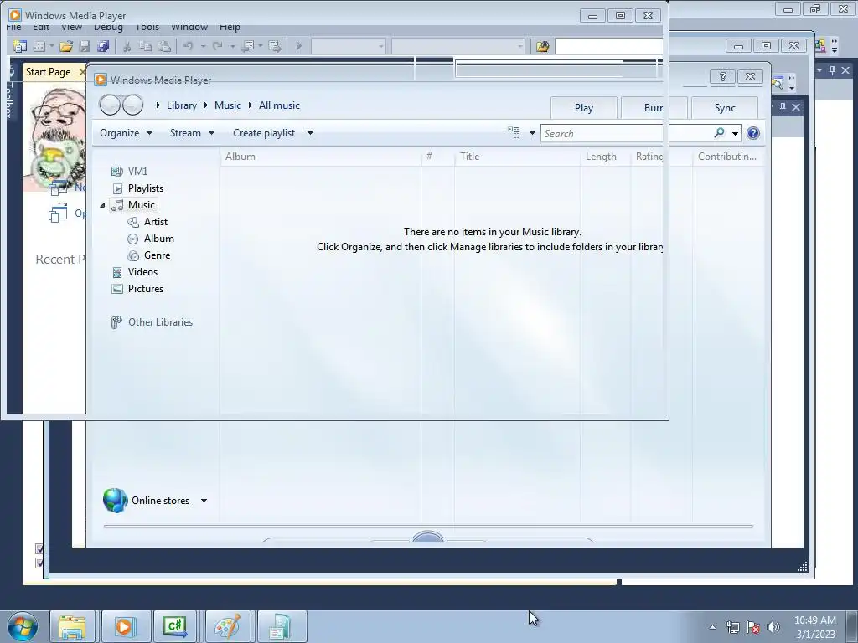
Task: Click the Save All toolbar icon
Action: click(x=103, y=47)
